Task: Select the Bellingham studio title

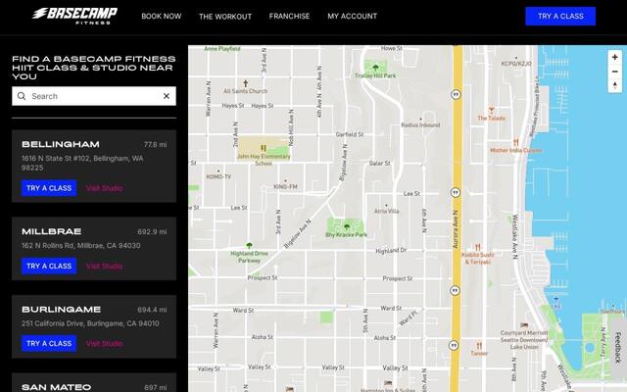Action: 61,144
